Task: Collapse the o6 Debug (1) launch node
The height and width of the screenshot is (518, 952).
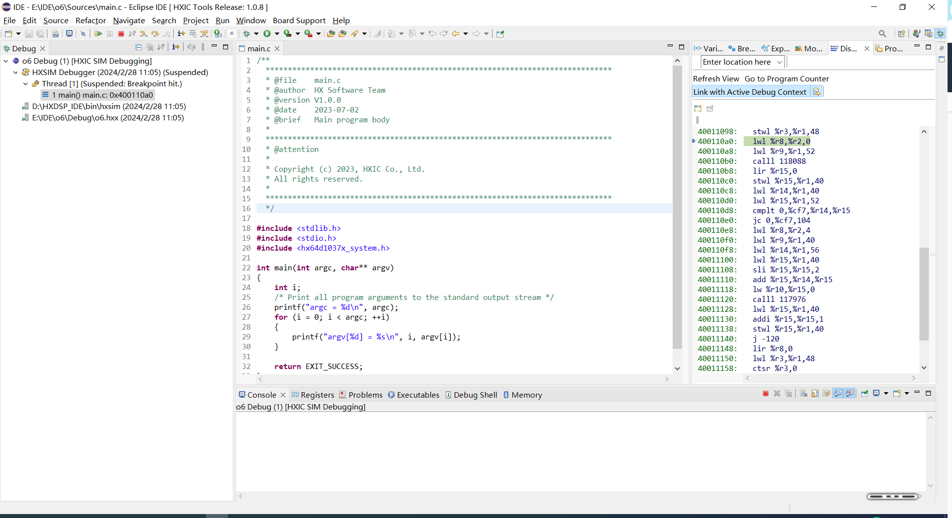Action: [x=6, y=61]
